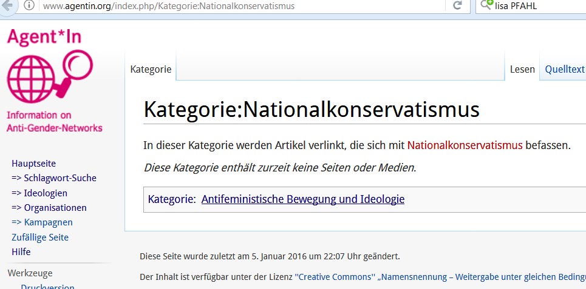Viewport: 586px width, 289px height.
Task: Open Antifeministische Bewegung und Ideologie category
Action: click(x=302, y=199)
